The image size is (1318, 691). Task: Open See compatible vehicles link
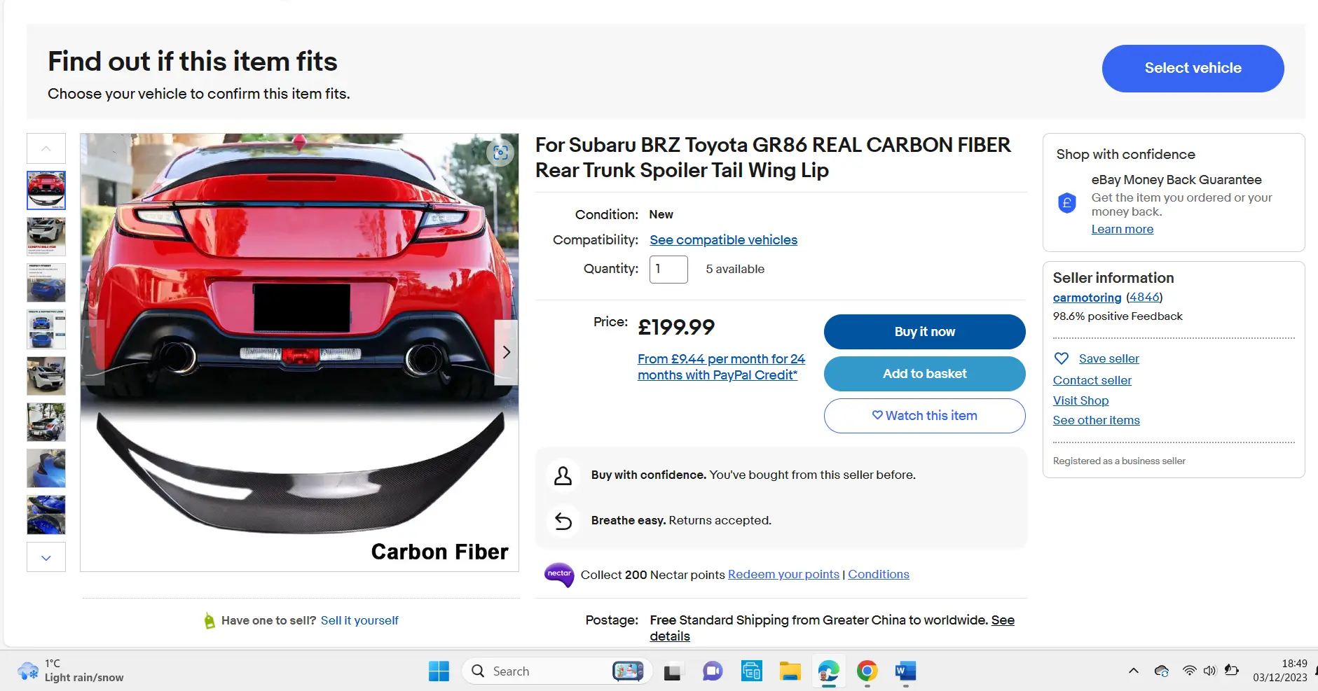coord(723,240)
